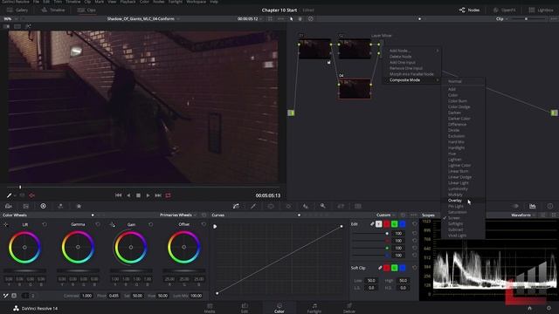Screen dimensions: 559x314
Task: Open the Gallery panel
Action: coord(17,10)
